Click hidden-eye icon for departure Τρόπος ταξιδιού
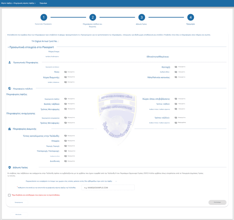Viewport: 234px width, 220px height. [176, 118]
